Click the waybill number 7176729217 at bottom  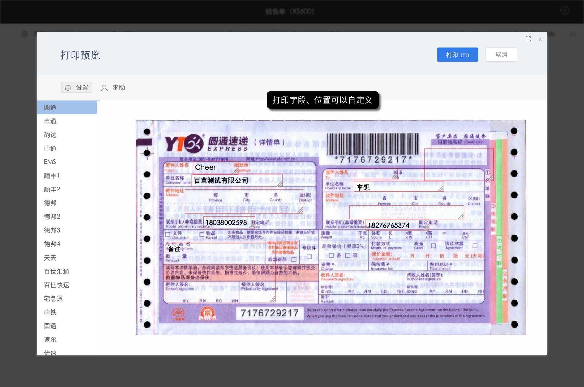coord(270,313)
